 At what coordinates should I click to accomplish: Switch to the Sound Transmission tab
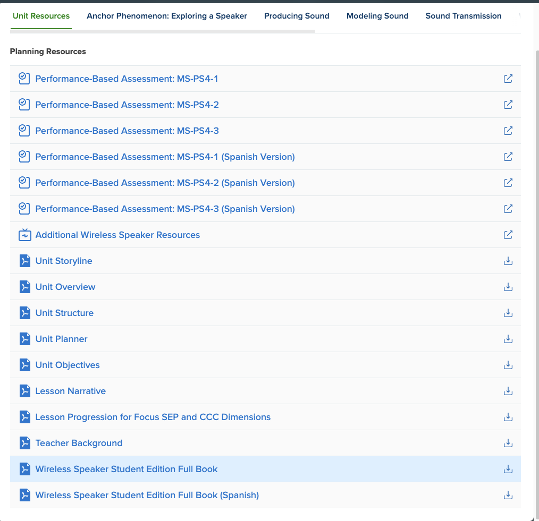[x=464, y=16]
